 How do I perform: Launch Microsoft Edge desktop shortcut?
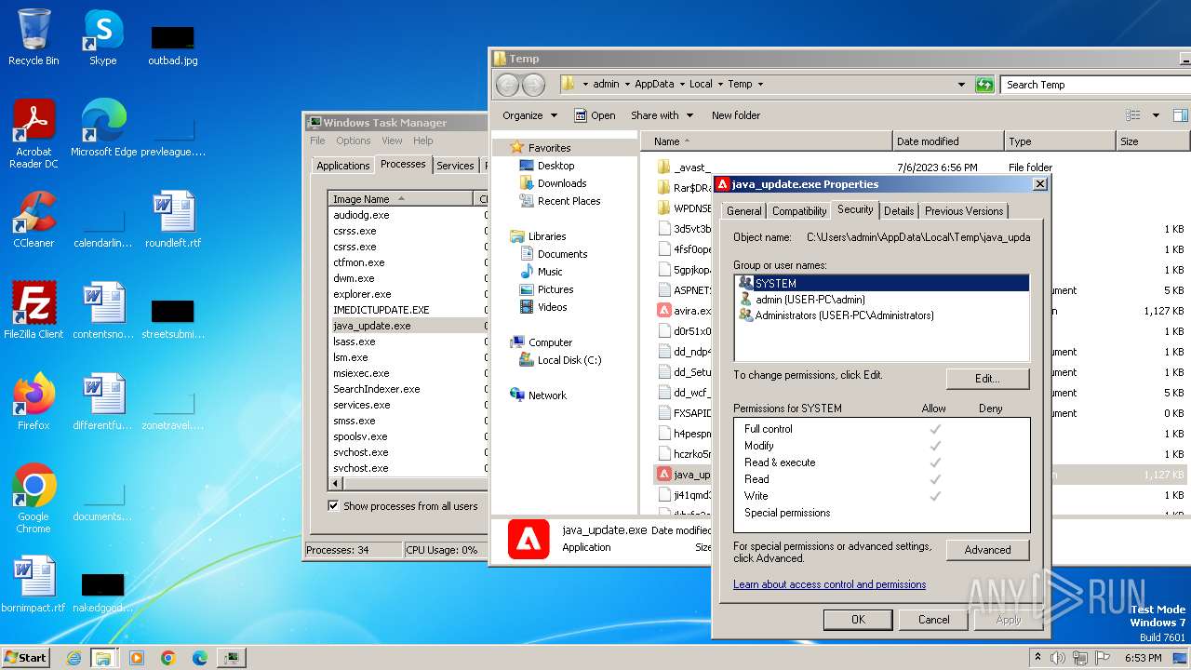pos(103,128)
